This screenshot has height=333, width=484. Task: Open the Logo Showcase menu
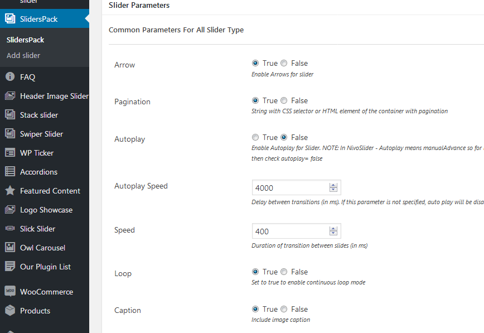pos(46,210)
